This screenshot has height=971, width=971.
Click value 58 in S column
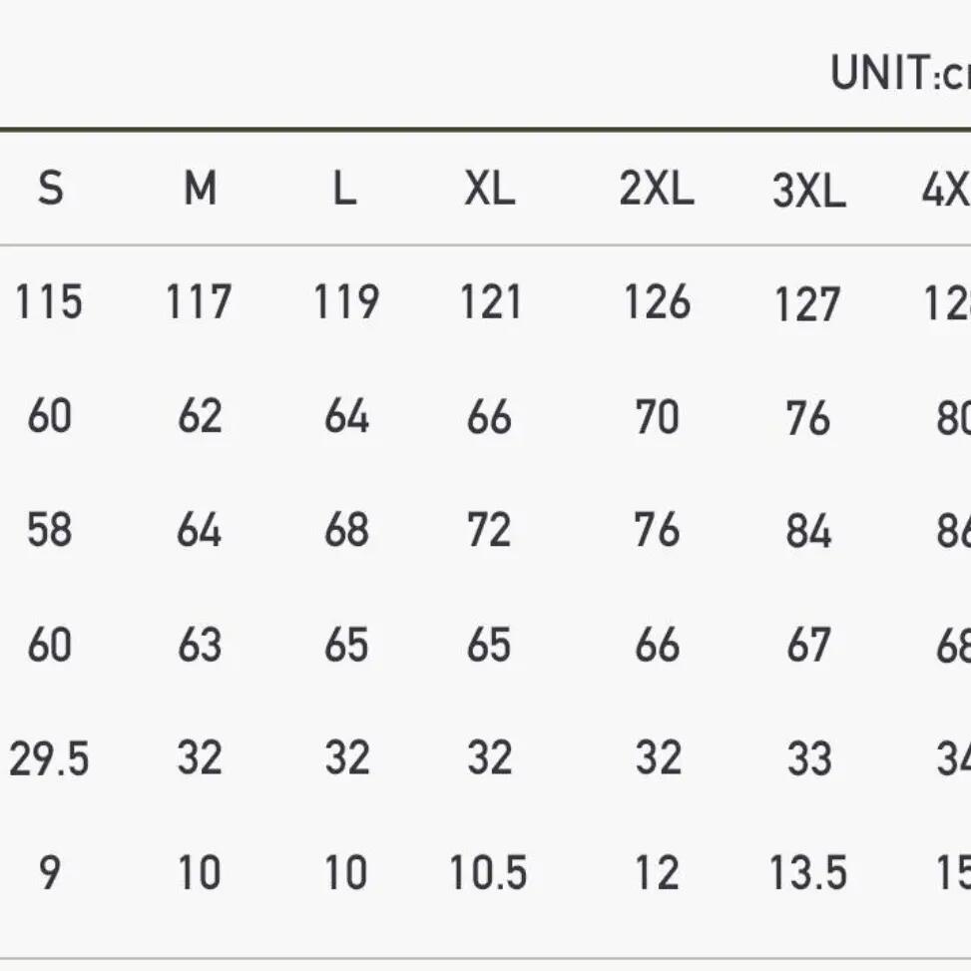[x=50, y=530]
